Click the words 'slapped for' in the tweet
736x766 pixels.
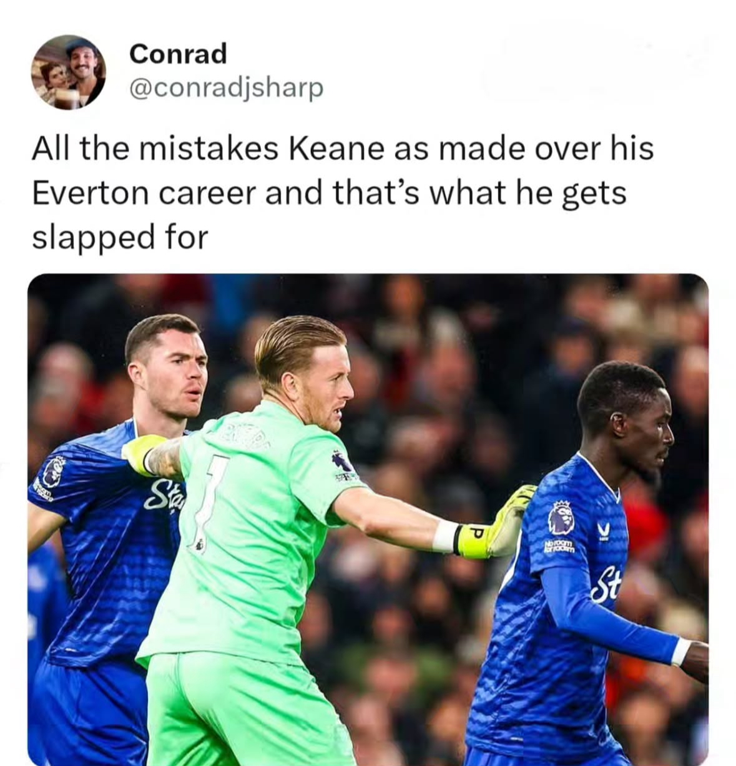pos(119,239)
